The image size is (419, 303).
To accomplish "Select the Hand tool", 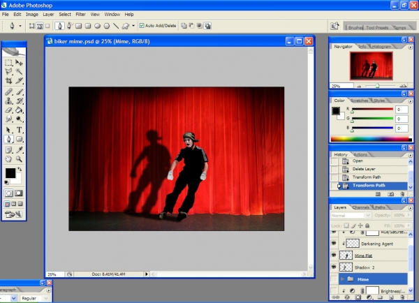I will coord(8,159).
